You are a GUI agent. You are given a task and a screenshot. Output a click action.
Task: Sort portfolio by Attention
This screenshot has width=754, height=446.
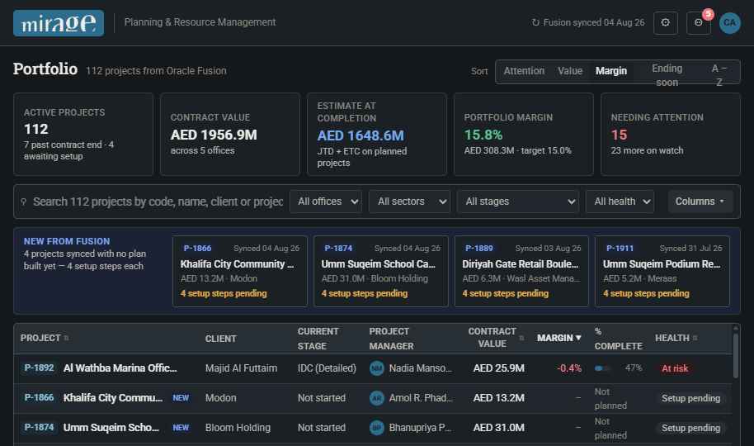point(524,71)
